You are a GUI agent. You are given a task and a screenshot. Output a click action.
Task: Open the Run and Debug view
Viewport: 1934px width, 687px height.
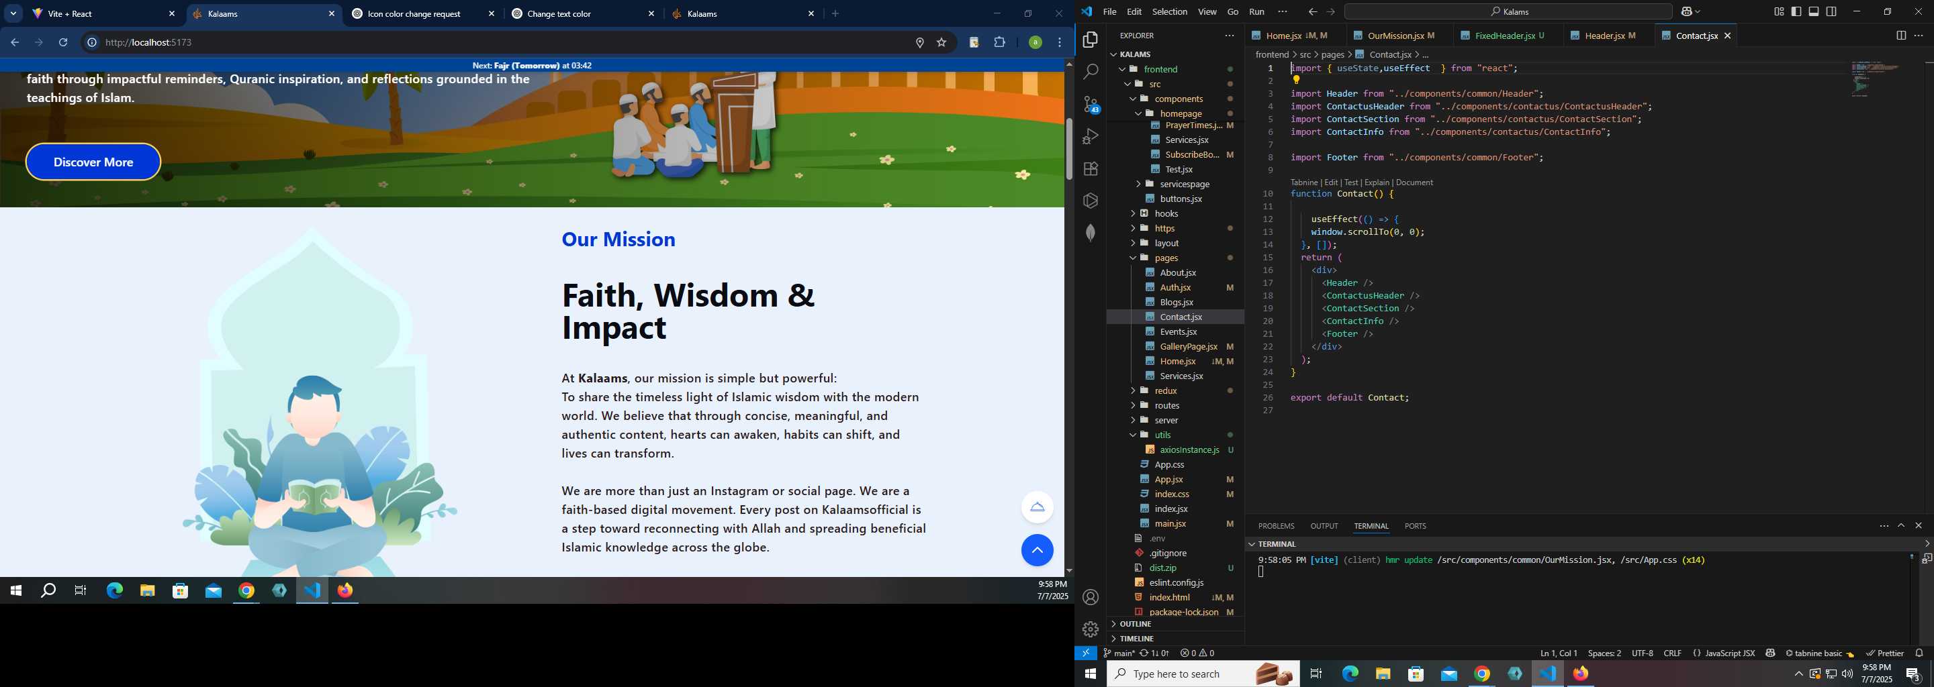click(1090, 136)
